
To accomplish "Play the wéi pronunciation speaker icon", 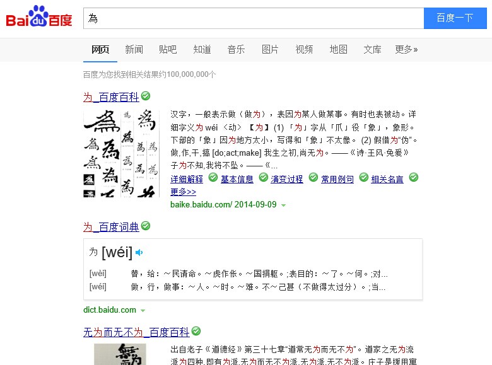I will tap(139, 252).
